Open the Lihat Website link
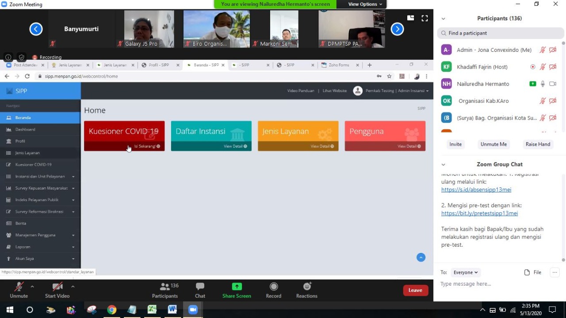This screenshot has width=566, height=318. [335, 91]
